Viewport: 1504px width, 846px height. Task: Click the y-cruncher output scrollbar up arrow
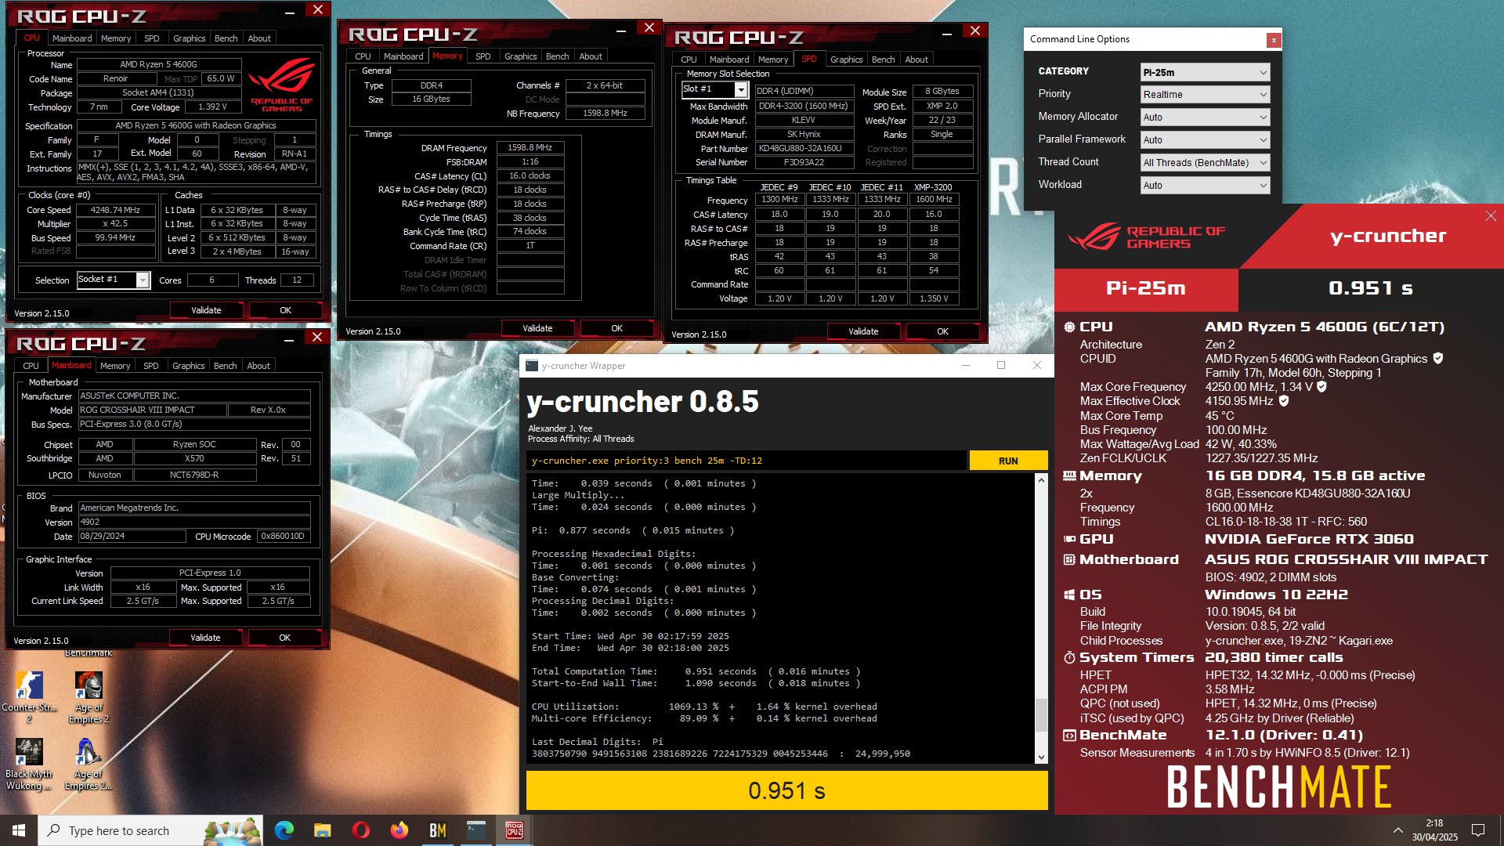coord(1041,479)
